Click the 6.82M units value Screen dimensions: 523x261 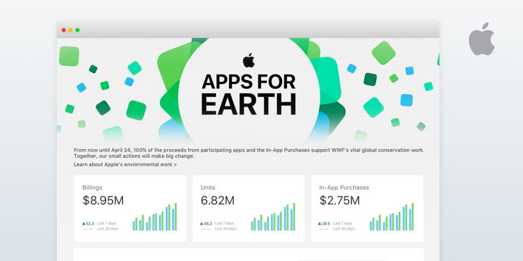click(x=217, y=201)
